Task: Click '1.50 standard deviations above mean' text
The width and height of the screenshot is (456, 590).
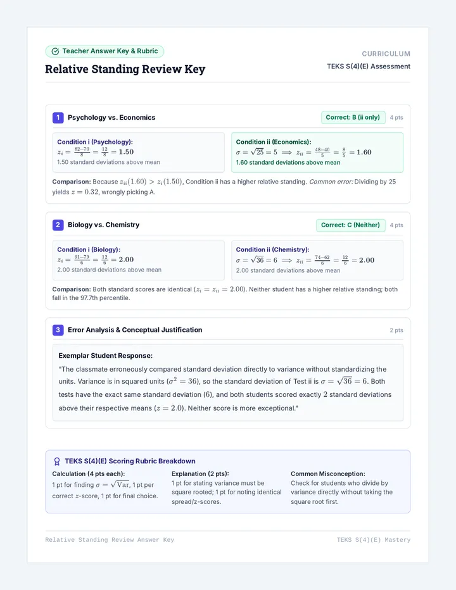Action: (x=108, y=162)
